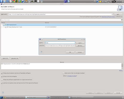Screen dimensions: 124x99
Task: Click the desktop pager at bottom-left panel corner
Action: [2, 98]
